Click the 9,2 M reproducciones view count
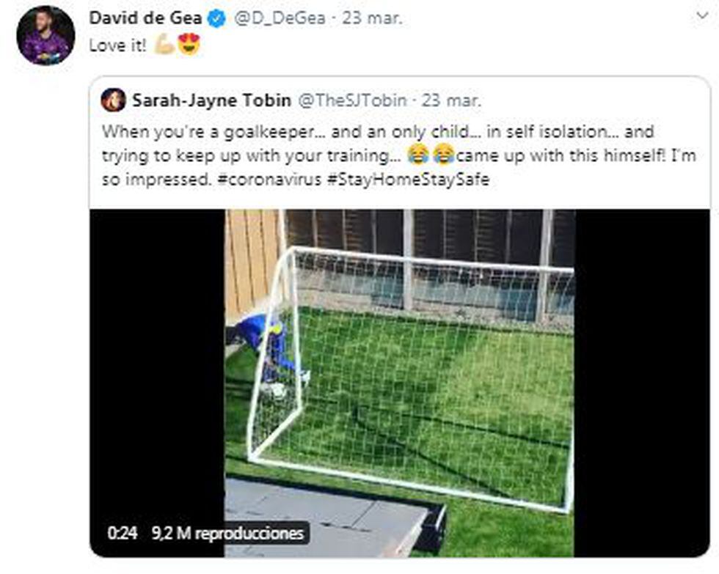 click(227, 533)
